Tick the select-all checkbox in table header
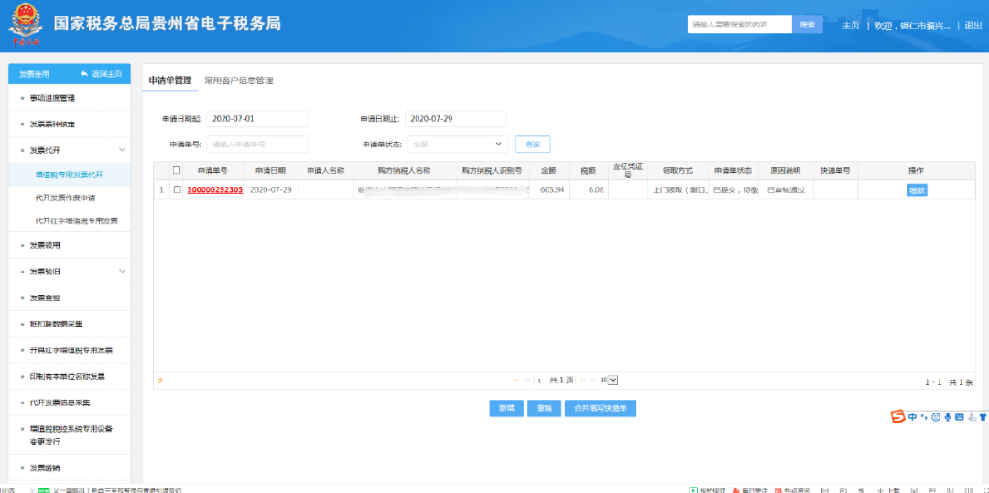The height and width of the screenshot is (493, 989). pos(177,170)
